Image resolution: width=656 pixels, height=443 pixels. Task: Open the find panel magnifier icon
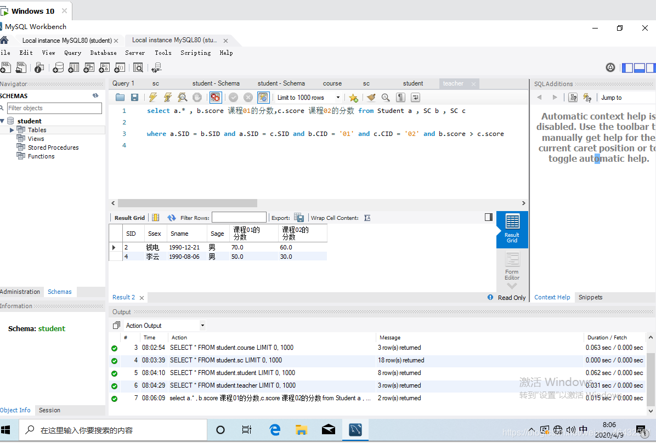tap(386, 98)
